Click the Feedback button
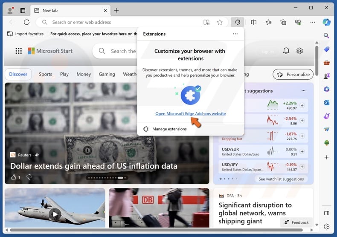337x237 pixels. (x=296, y=223)
